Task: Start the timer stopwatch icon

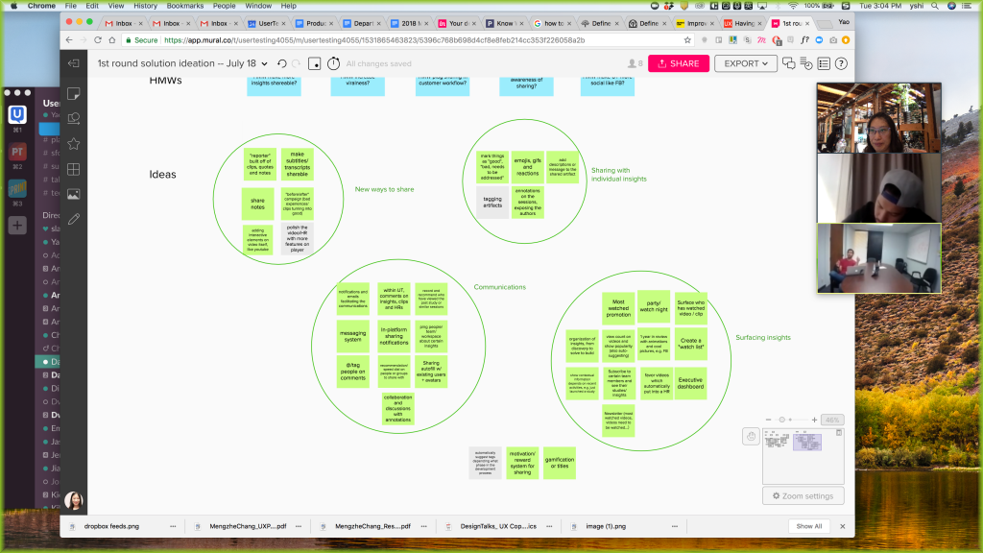Action: pos(333,63)
